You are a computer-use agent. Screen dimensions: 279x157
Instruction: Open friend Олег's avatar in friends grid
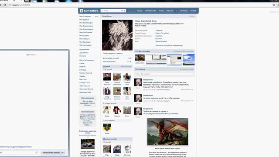[x=107, y=77]
